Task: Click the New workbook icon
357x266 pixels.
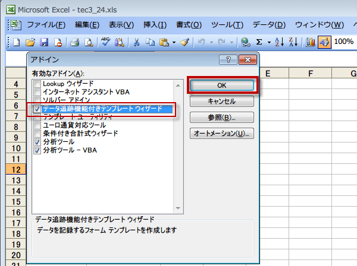Action: pos(17,42)
